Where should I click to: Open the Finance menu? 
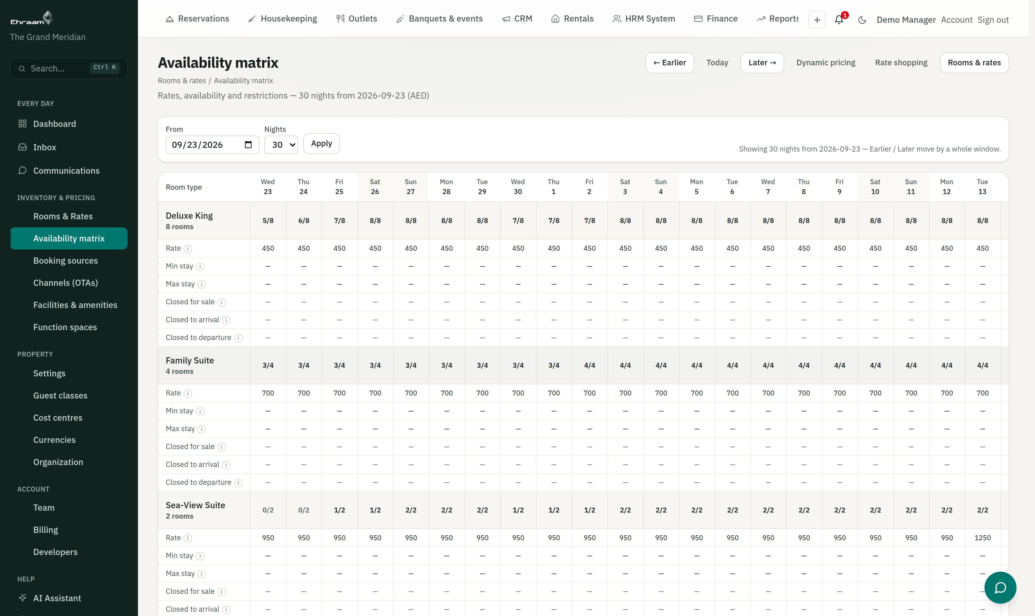716,19
